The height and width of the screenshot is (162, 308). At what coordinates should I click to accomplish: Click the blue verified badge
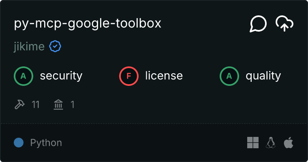click(55, 47)
